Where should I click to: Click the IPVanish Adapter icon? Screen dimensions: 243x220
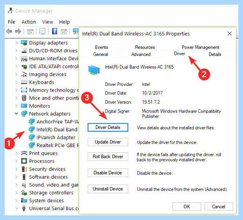32,137
